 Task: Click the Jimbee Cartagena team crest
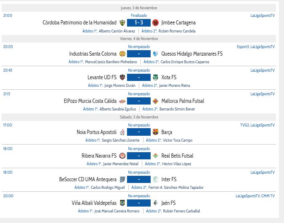[155, 23]
